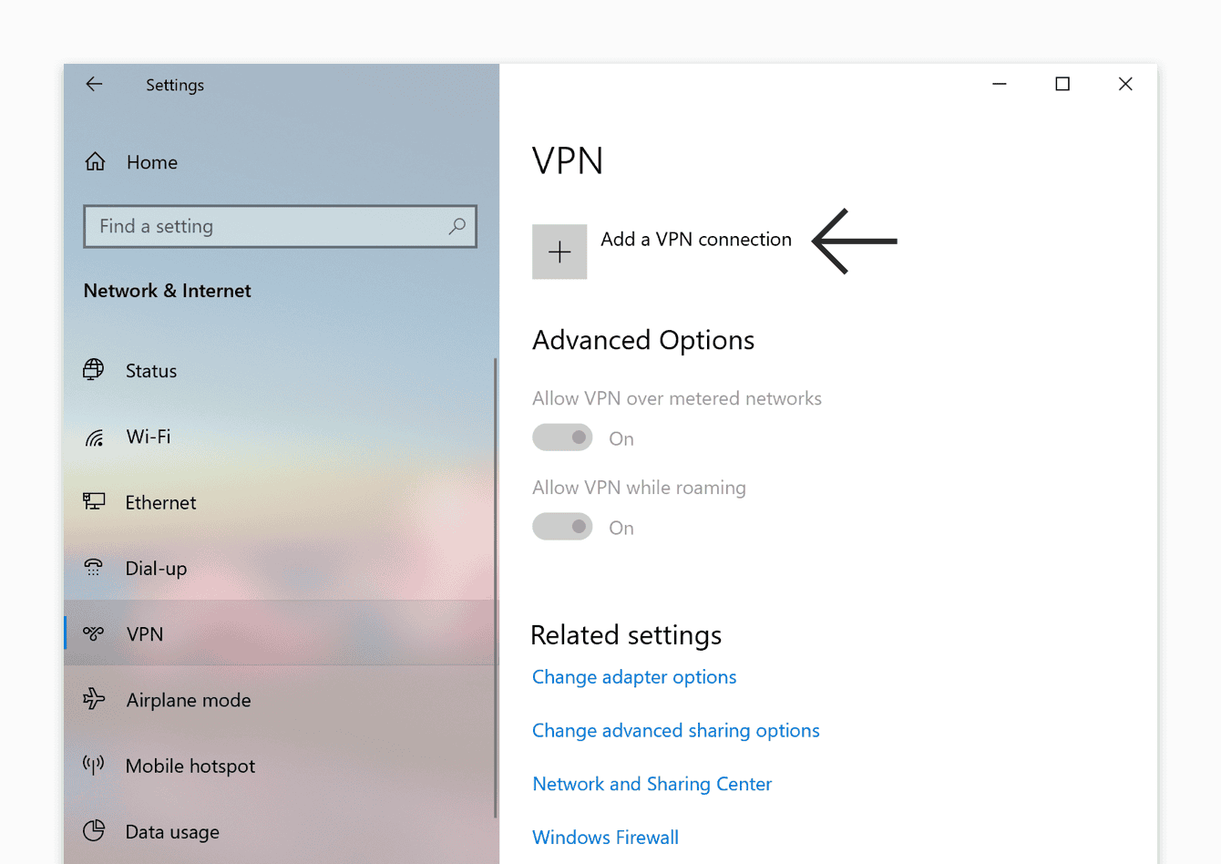1221x864 pixels.
Task: Toggle the metered networks VPN switch on again
Action: click(x=562, y=437)
